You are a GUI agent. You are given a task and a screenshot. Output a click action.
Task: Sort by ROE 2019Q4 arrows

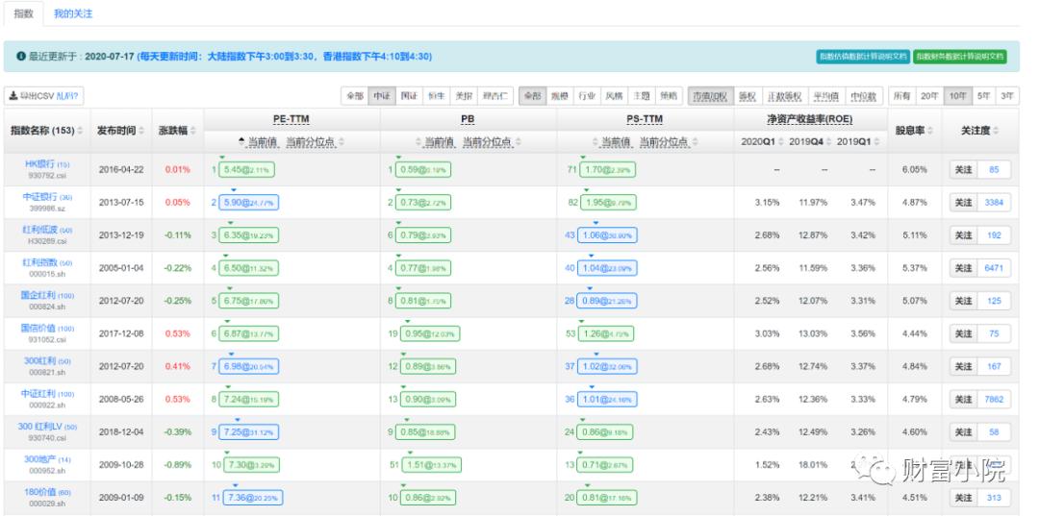click(827, 142)
